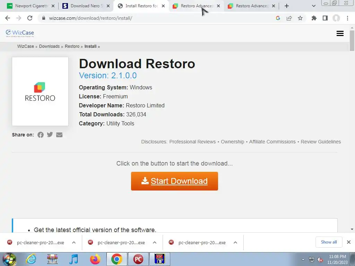Go back with the browser back arrow
The image size is (355, 266).
point(8,18)
